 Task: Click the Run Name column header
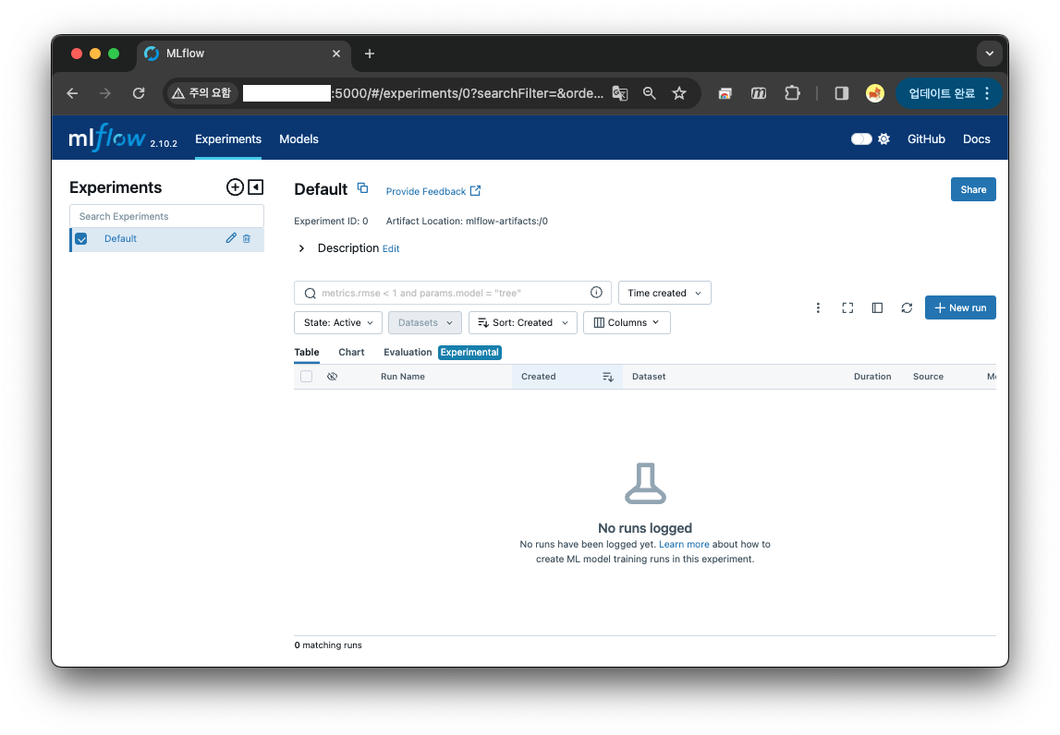[x=403, y=377]
